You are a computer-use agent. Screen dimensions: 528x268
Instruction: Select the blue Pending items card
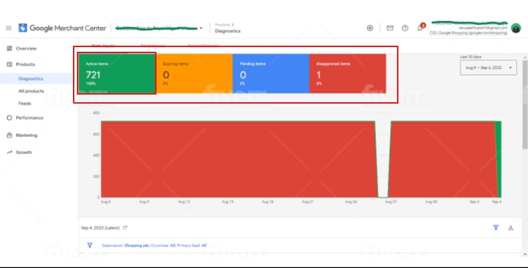pos(271,73)
